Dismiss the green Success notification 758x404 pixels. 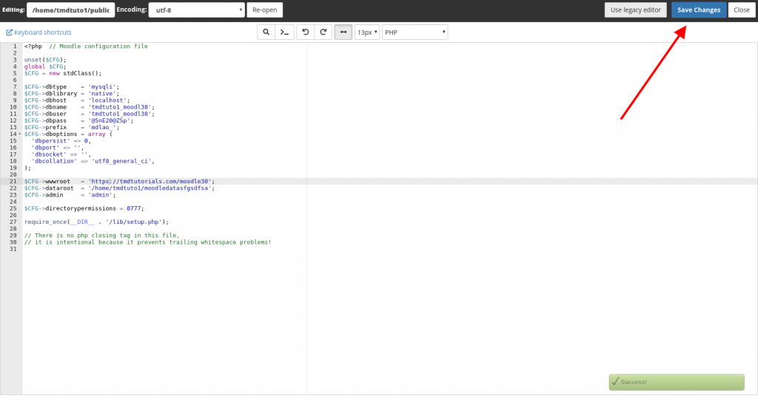(x=676, y=382)
